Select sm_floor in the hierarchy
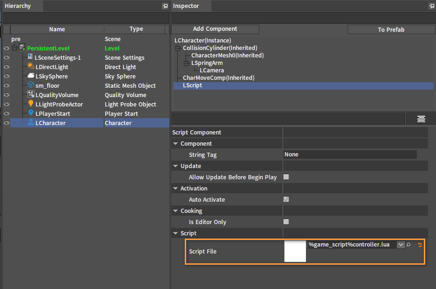 [47, 86]
